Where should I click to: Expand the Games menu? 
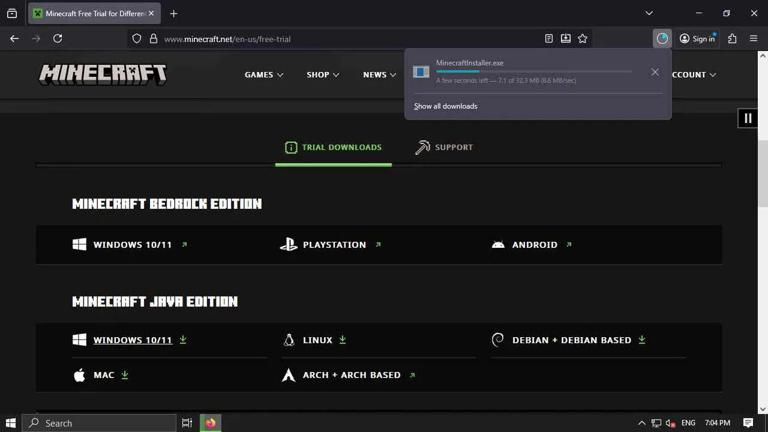tap(264, 74)
